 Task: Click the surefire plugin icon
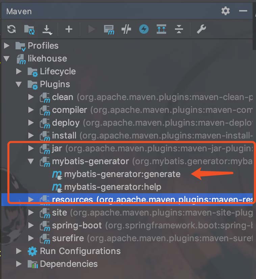click(45, 238)
